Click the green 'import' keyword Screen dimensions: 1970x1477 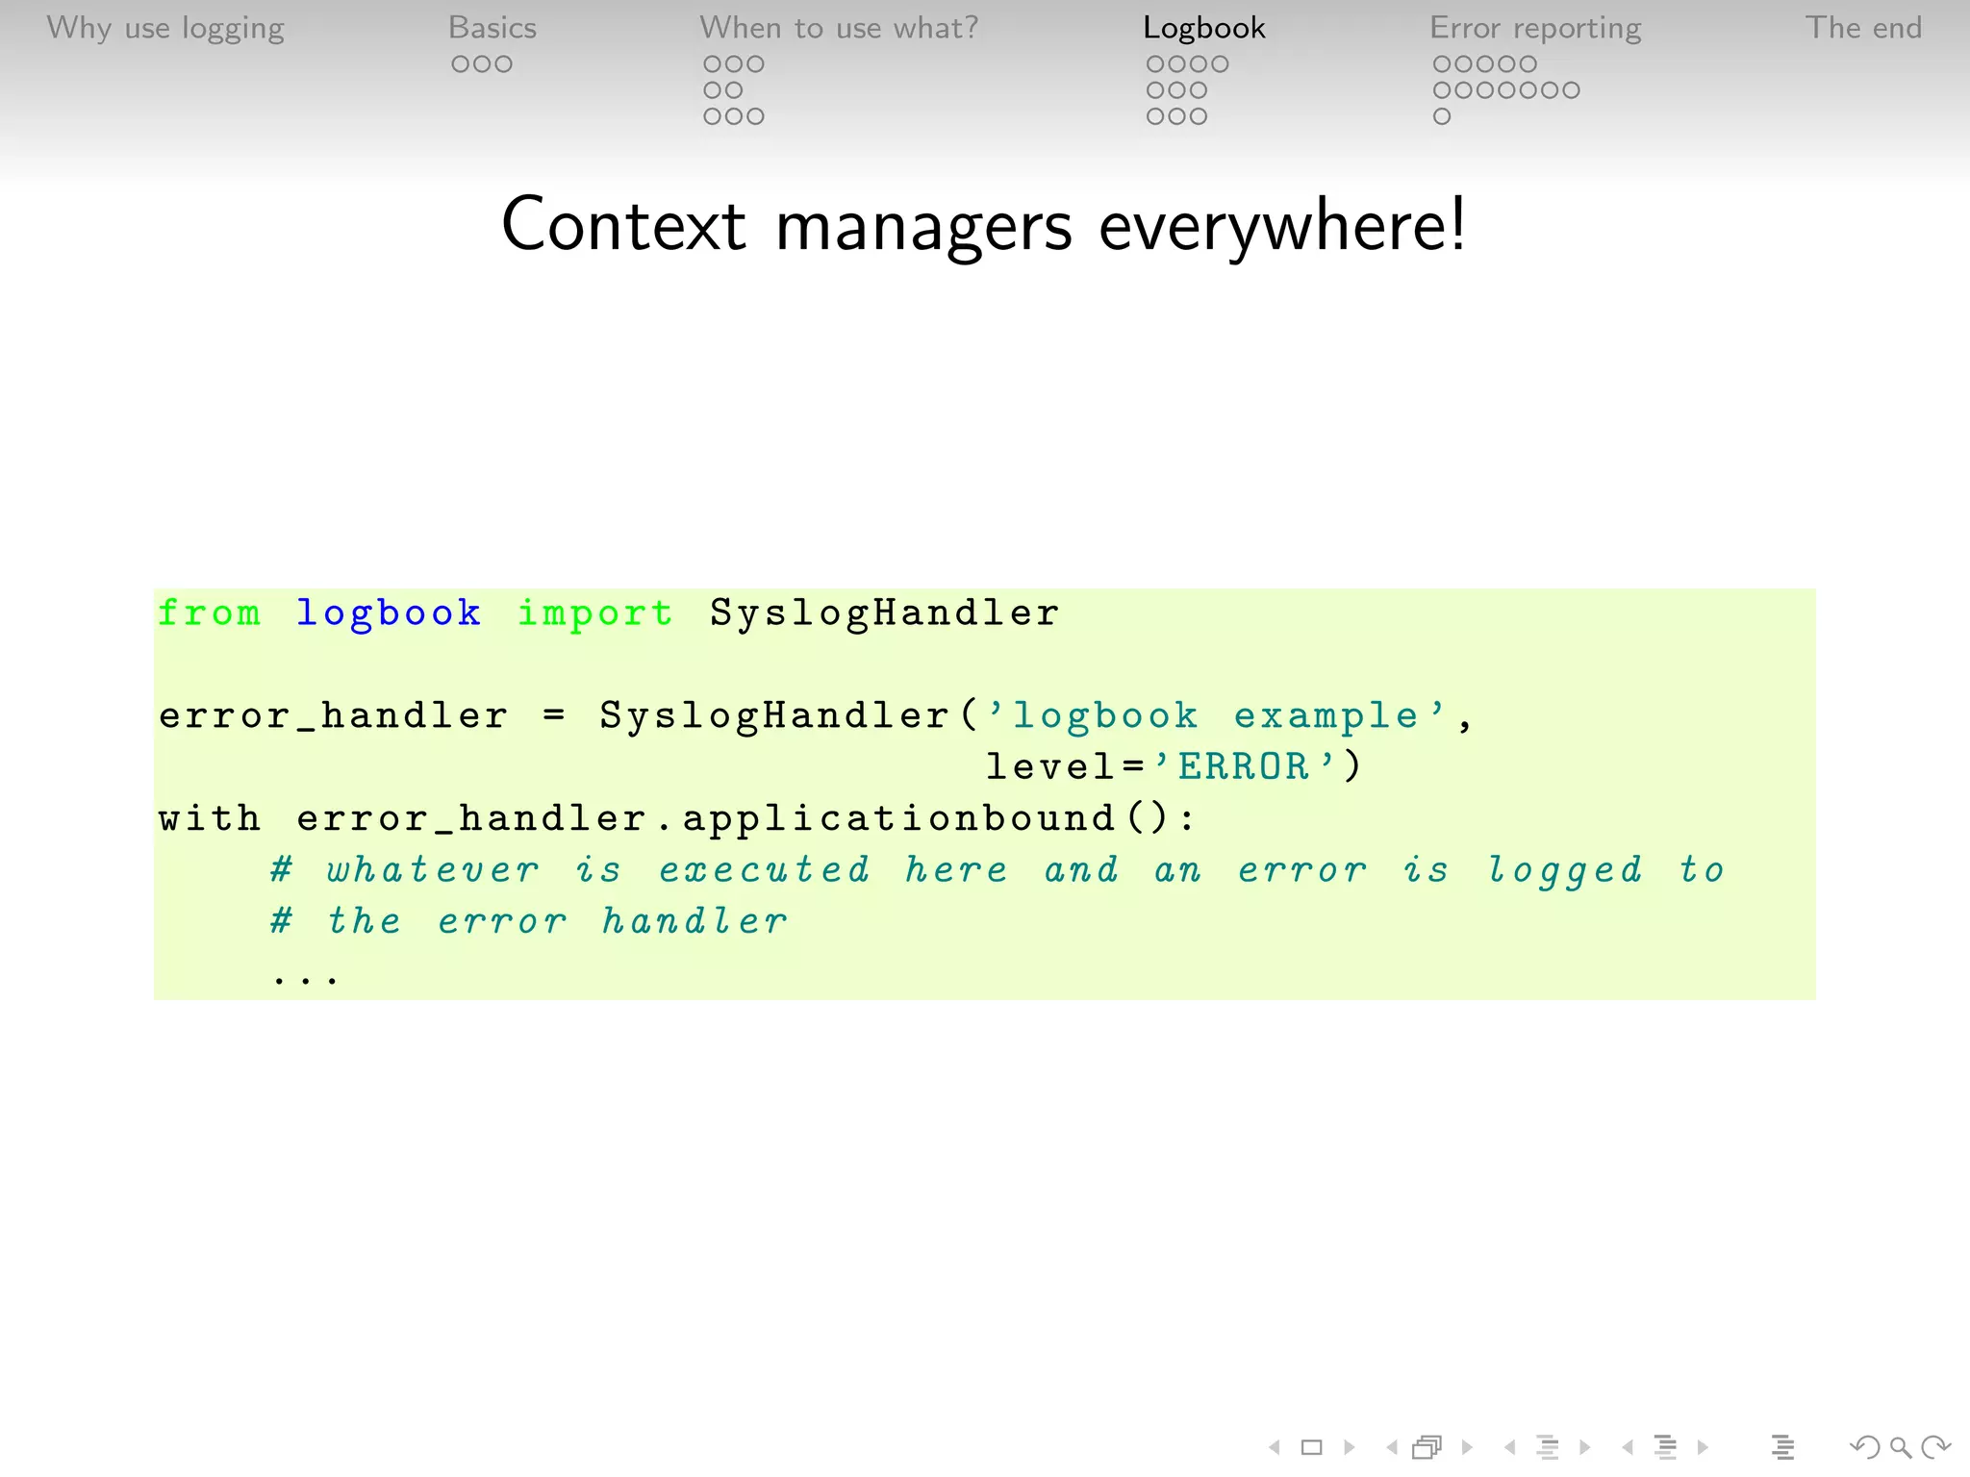point(595,613)
